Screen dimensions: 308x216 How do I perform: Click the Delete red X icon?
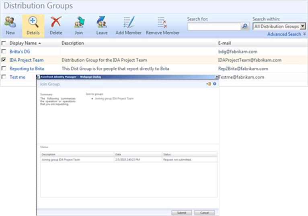(56, 22)
